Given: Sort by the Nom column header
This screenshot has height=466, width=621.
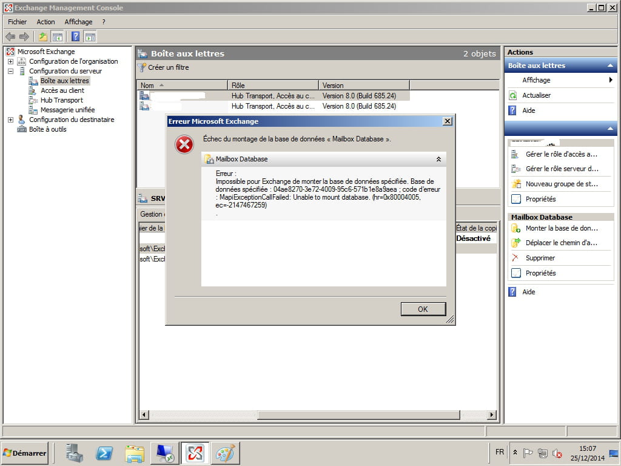Looking at the screenshot, I should [182, 85].
